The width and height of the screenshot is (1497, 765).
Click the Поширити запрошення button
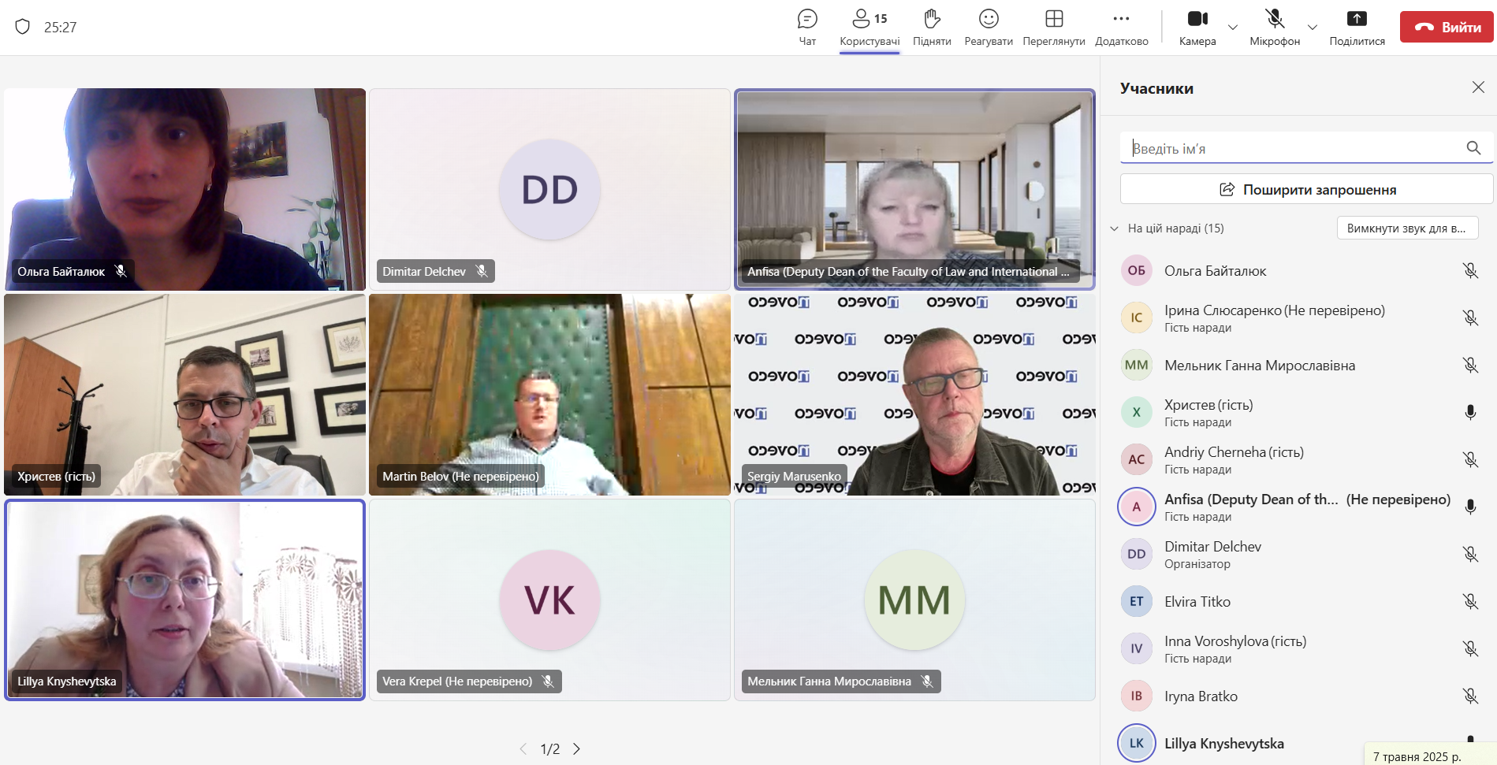1306,189
